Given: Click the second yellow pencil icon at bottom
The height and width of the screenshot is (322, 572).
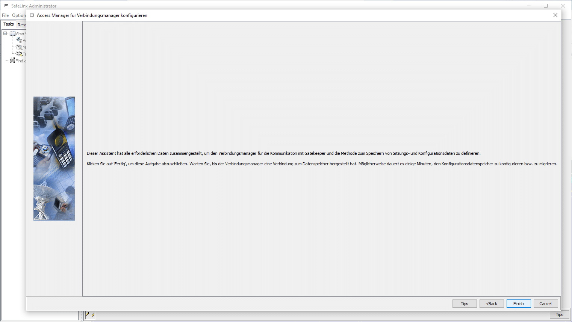Looking at the screenshot, I should tap(93, 315).
